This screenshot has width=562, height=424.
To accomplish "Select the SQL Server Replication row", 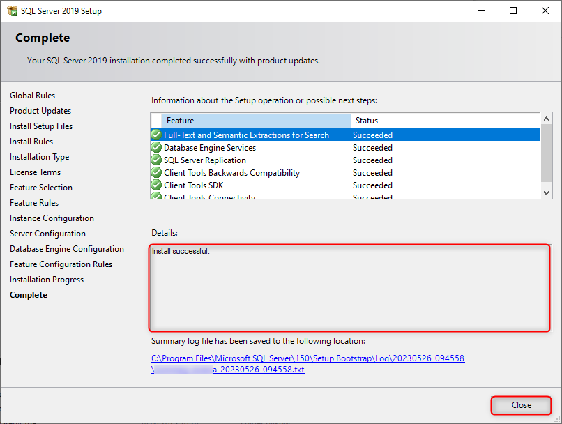I will click(x=346, y=160).
